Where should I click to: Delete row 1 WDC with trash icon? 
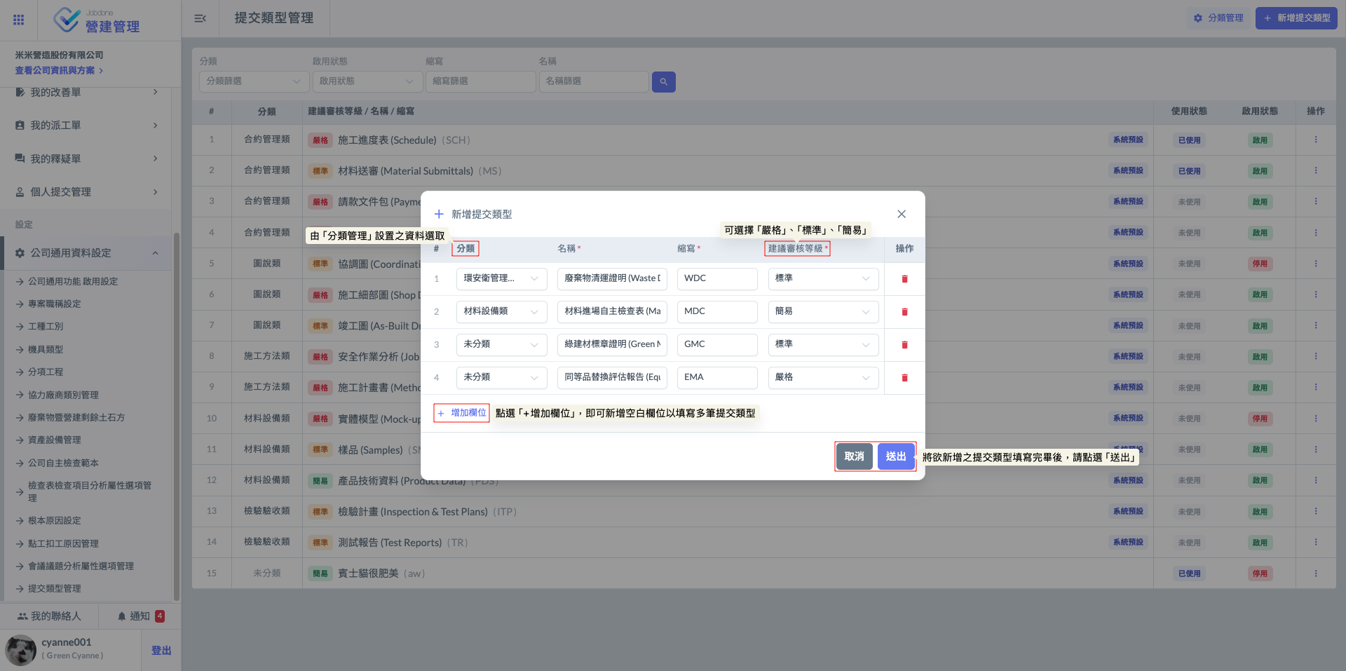pyautogui.click(x=904, y=279)
